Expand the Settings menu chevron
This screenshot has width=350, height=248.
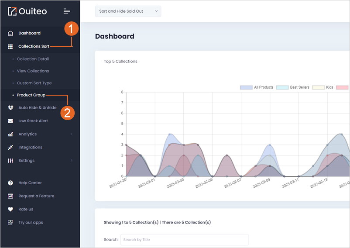point(72,161)
